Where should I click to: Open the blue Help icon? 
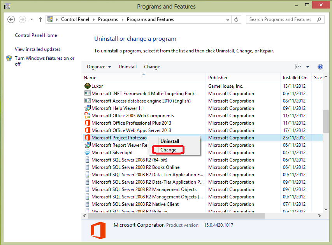click(320, 67)
